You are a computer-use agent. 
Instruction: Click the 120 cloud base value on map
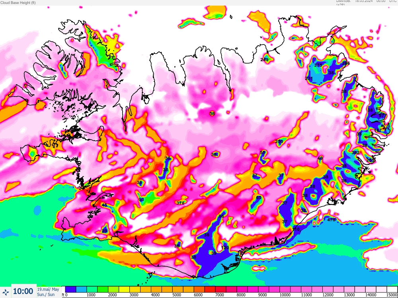point(225,248)
